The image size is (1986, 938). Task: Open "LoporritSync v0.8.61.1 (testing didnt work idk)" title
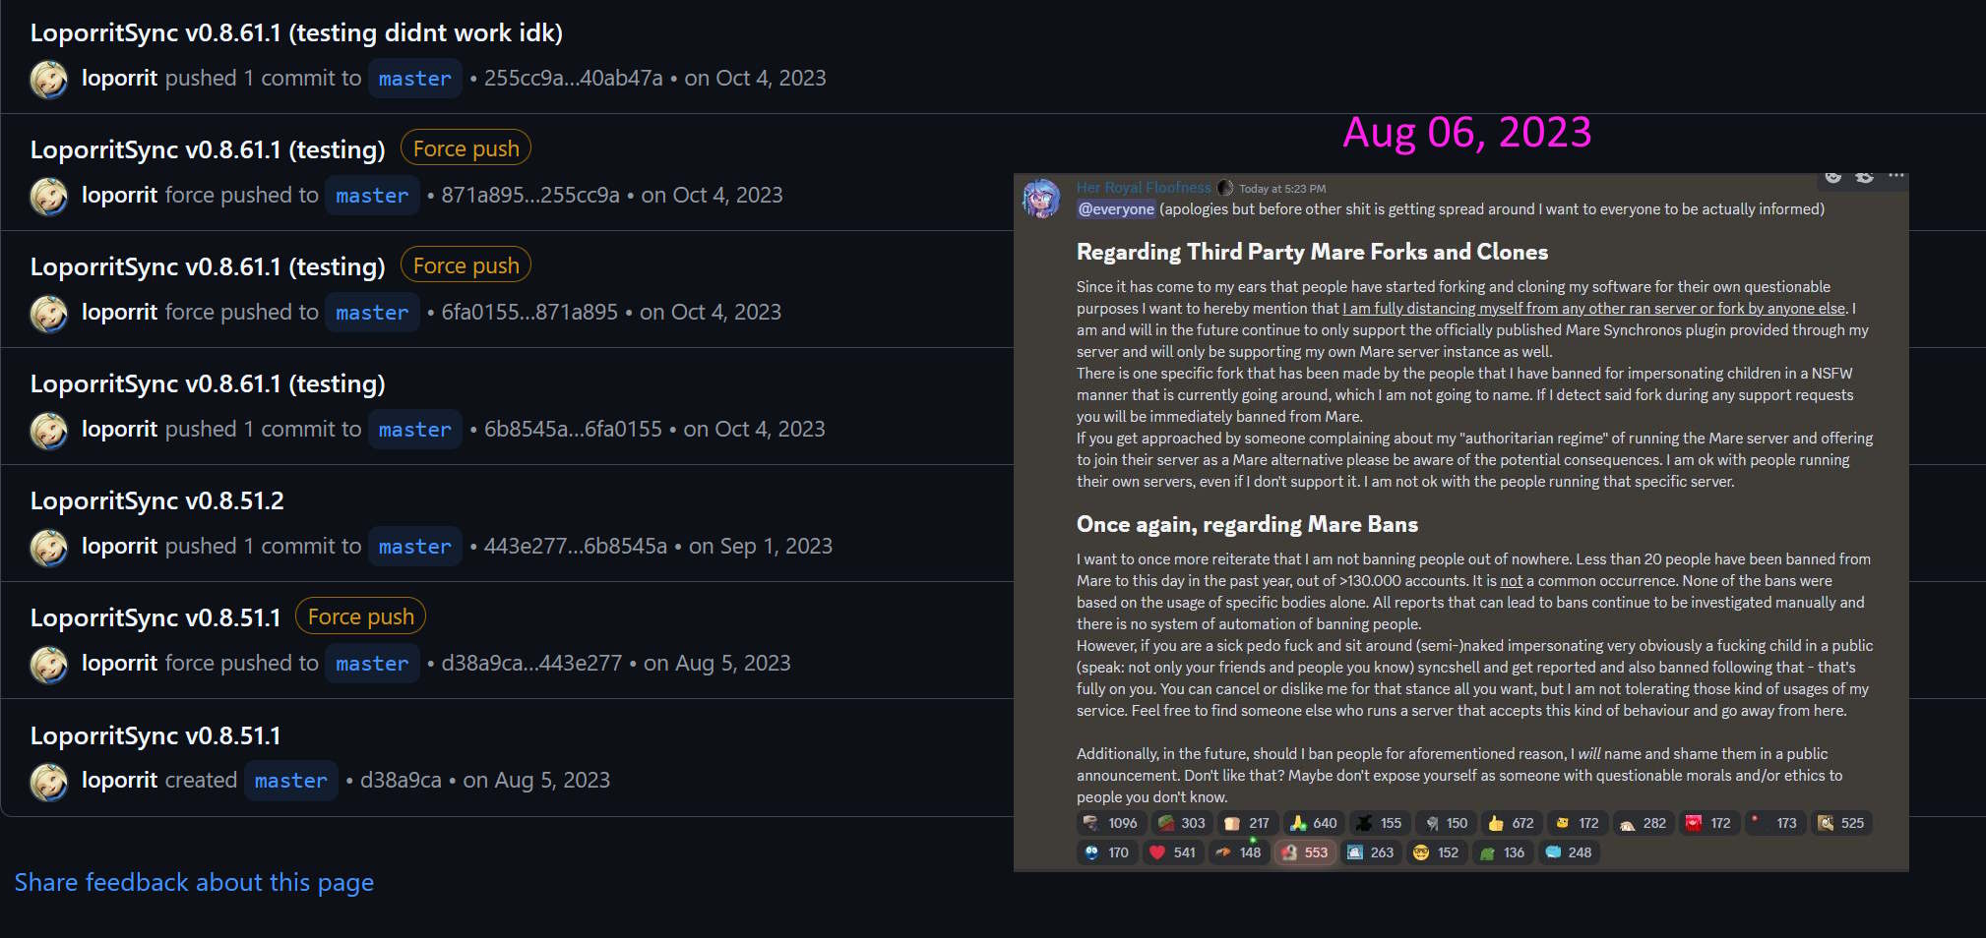pyautogui.click(x=296, y=32)
